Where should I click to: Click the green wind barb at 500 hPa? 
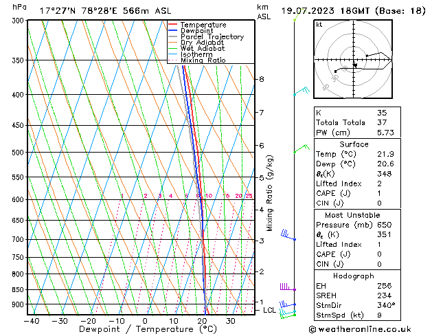click(302, 148)
